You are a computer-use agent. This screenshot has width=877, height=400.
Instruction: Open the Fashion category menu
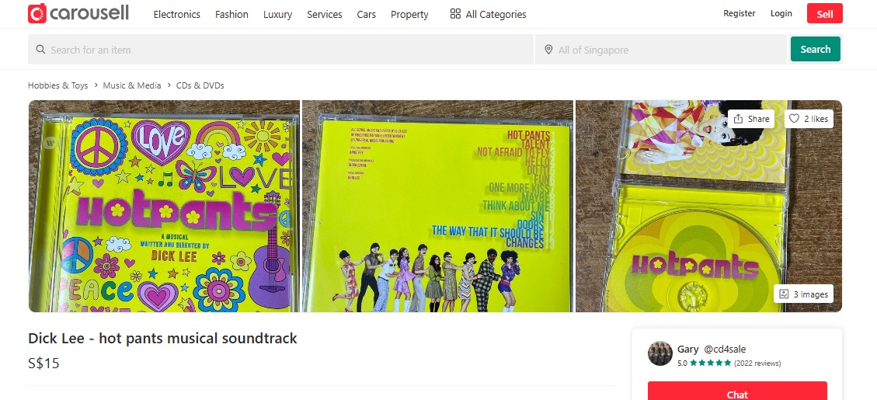[231, 15]
